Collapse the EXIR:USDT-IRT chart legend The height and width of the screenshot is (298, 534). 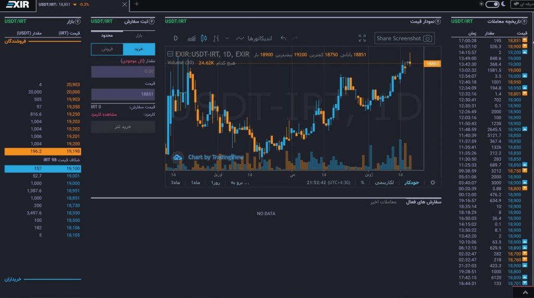pyautogui.click(x=170, y=54)
